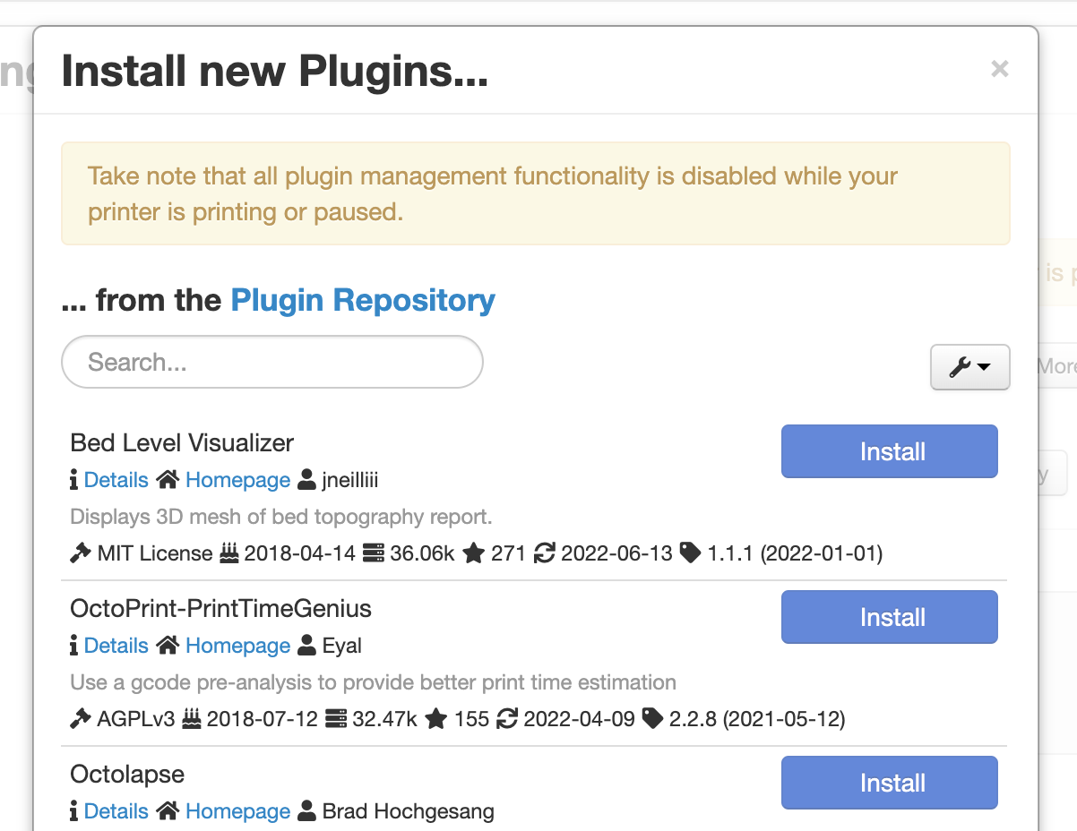Click the home icon beside Bed Level Visualizer's Homepage
This screenshot has height=831, width=1077.
[167, 479]
